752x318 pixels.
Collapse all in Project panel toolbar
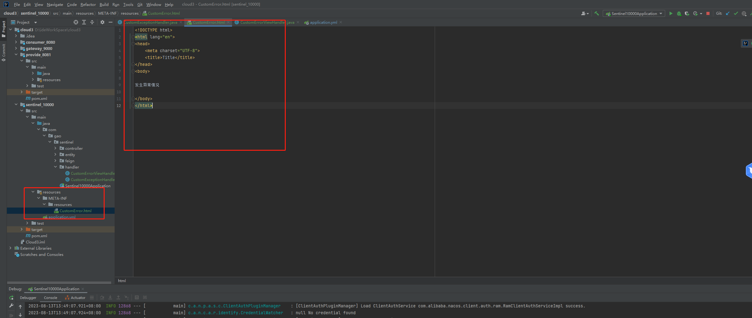92,22
